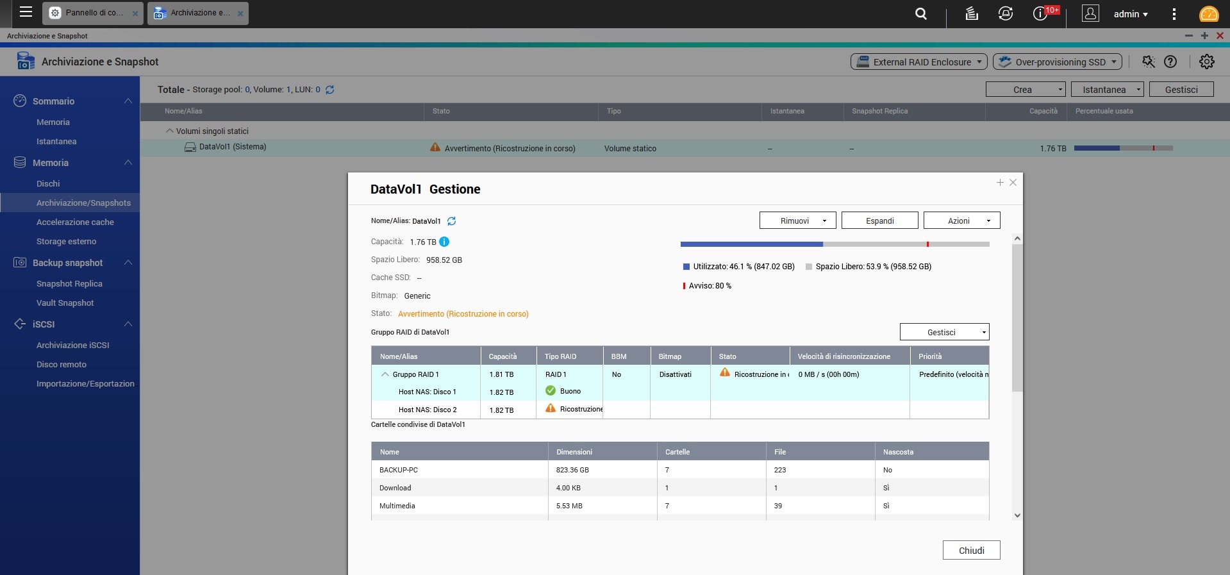Click the Espandi button

[x=880, y=221]
